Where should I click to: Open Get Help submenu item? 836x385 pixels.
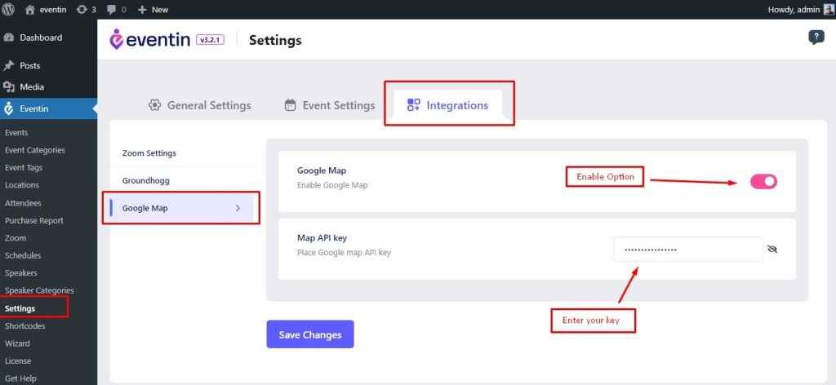[20, 378]
